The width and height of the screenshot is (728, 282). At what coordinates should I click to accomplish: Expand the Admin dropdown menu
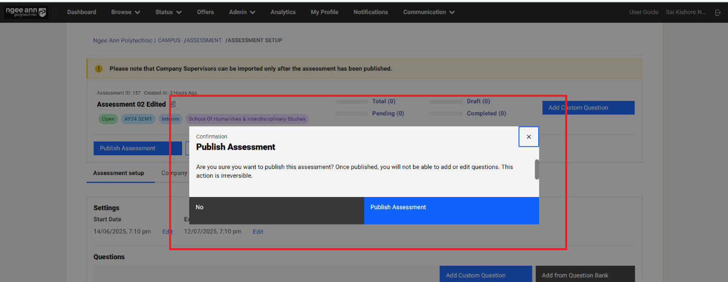242,12
